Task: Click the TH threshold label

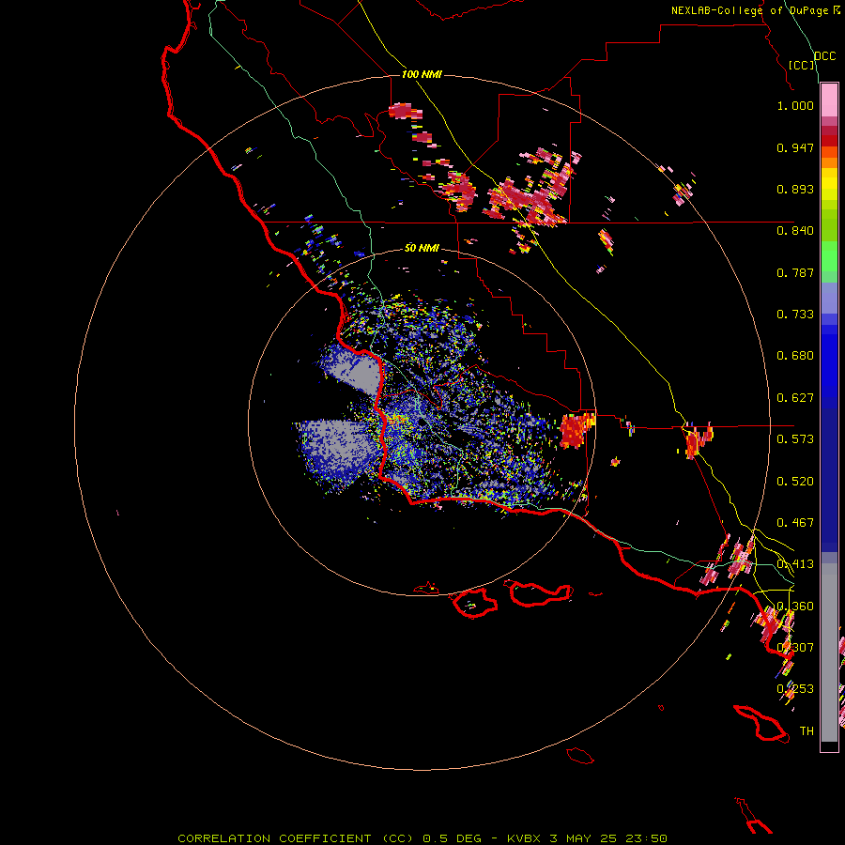Action: click(807, 731)
